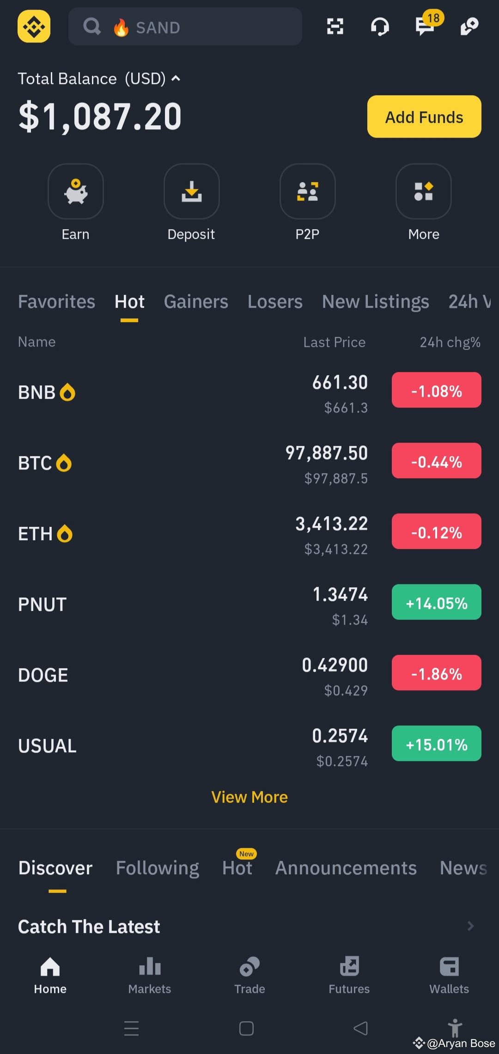The image size is (499, 1054).
Task: Open customer support headset icon
Action: (380, 26)
